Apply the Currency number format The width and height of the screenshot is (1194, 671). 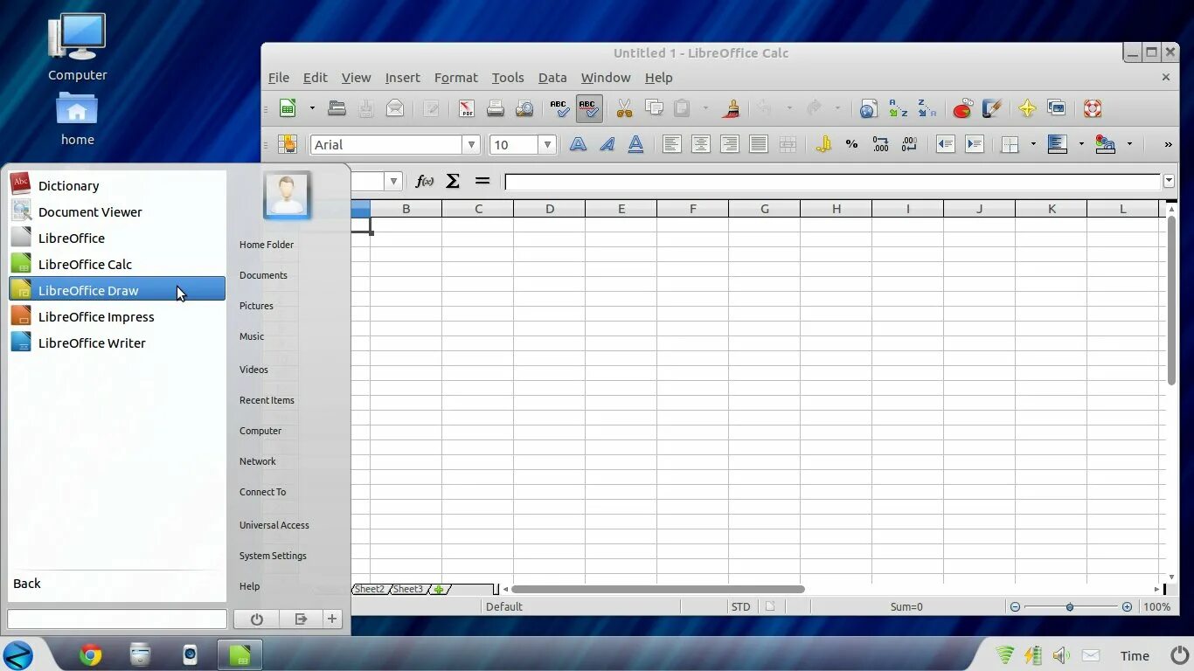pyautogui.click(x=823, y=144)
